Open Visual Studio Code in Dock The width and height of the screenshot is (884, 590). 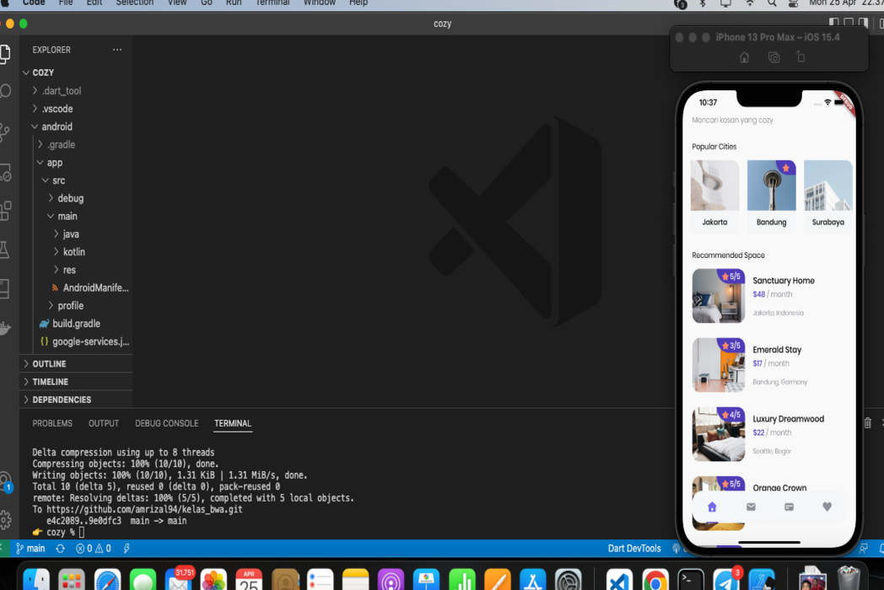(x=619, y=579)
